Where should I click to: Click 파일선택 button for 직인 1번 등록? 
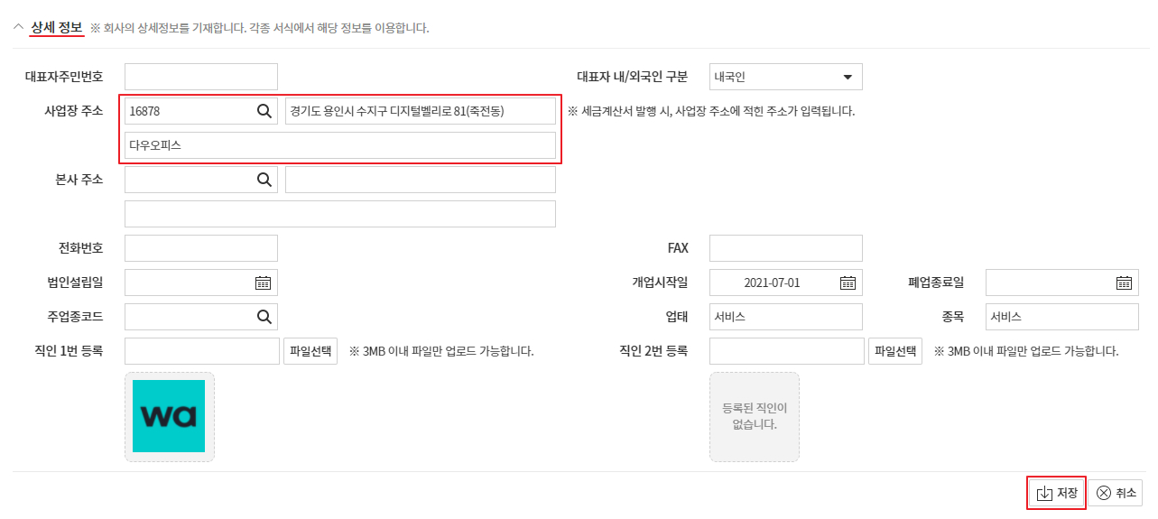coord(310,351)
